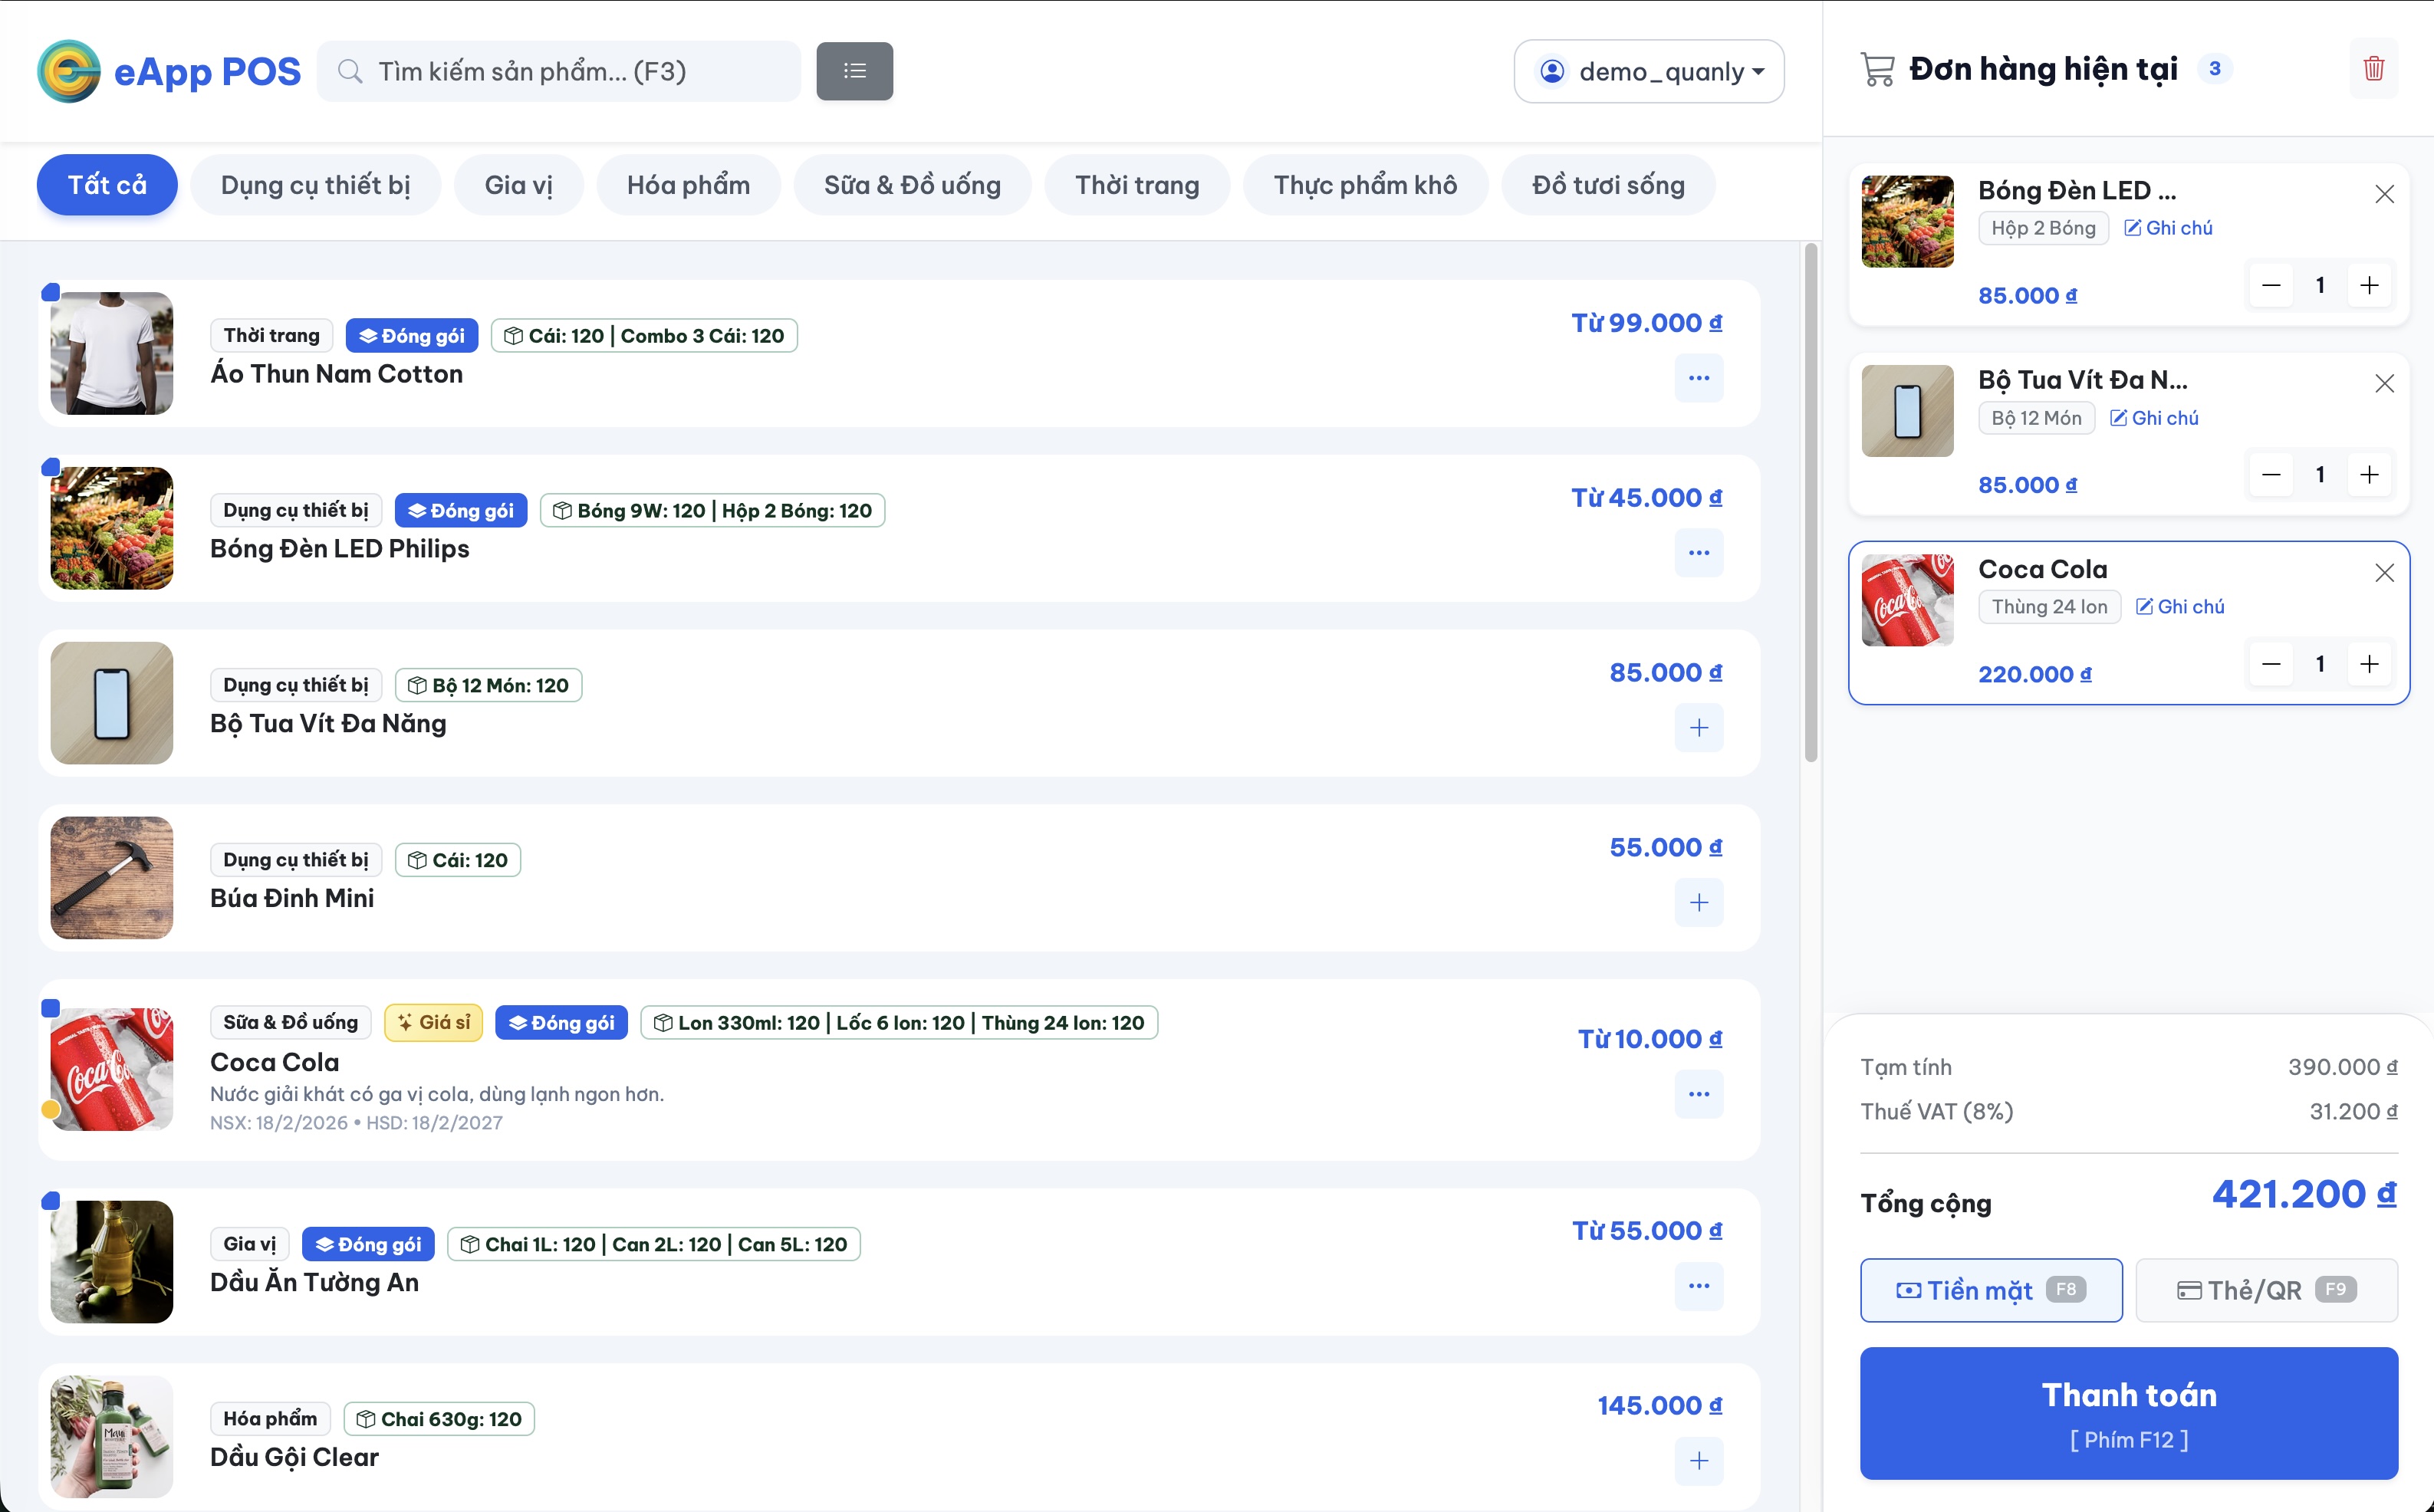Clear the order with the trash icon
The image size is (2434, 1512).
tap(2373, 68)
